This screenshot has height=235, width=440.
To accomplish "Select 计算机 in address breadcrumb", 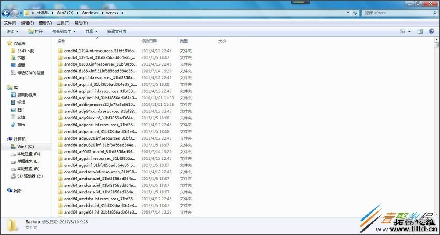I will 43,13.
